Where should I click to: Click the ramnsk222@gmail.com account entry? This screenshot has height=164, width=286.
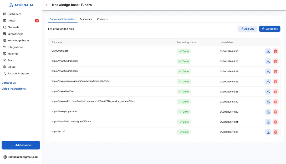23,157
